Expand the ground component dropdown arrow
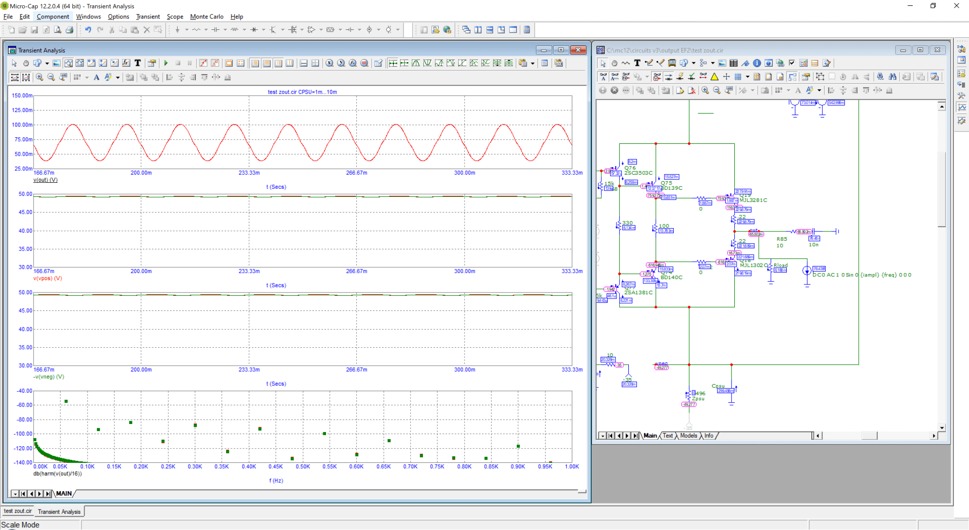 pos(187,30)
